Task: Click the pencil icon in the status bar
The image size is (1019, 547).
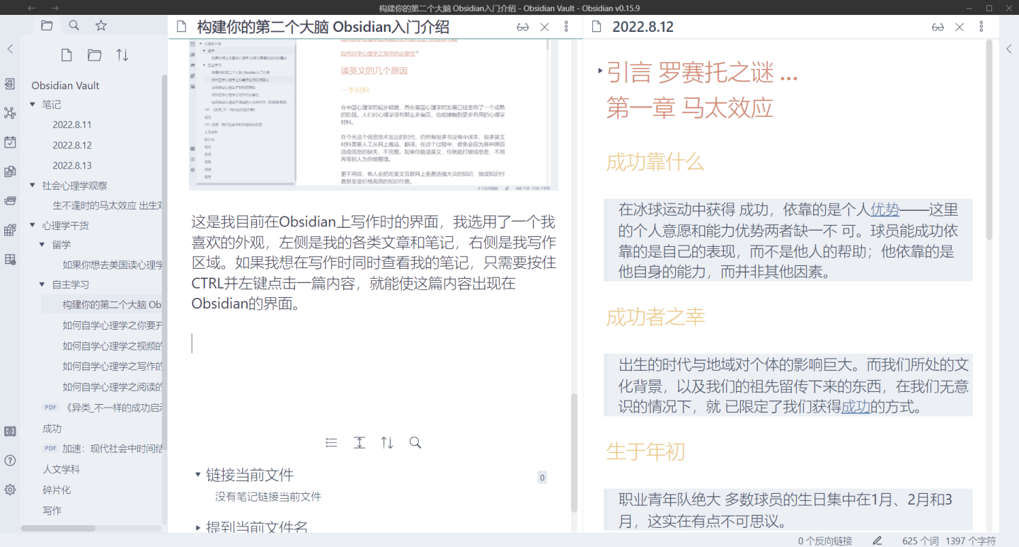Action: 877,541
